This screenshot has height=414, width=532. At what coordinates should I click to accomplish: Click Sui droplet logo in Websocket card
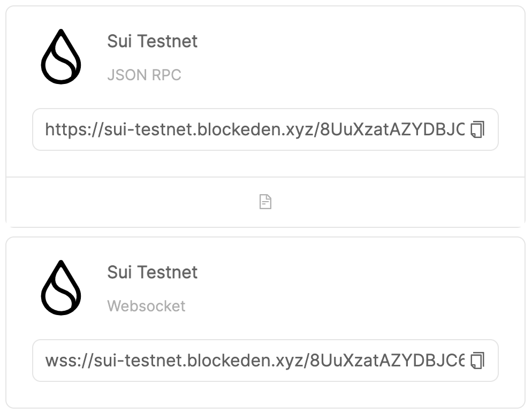click(61, 288)
